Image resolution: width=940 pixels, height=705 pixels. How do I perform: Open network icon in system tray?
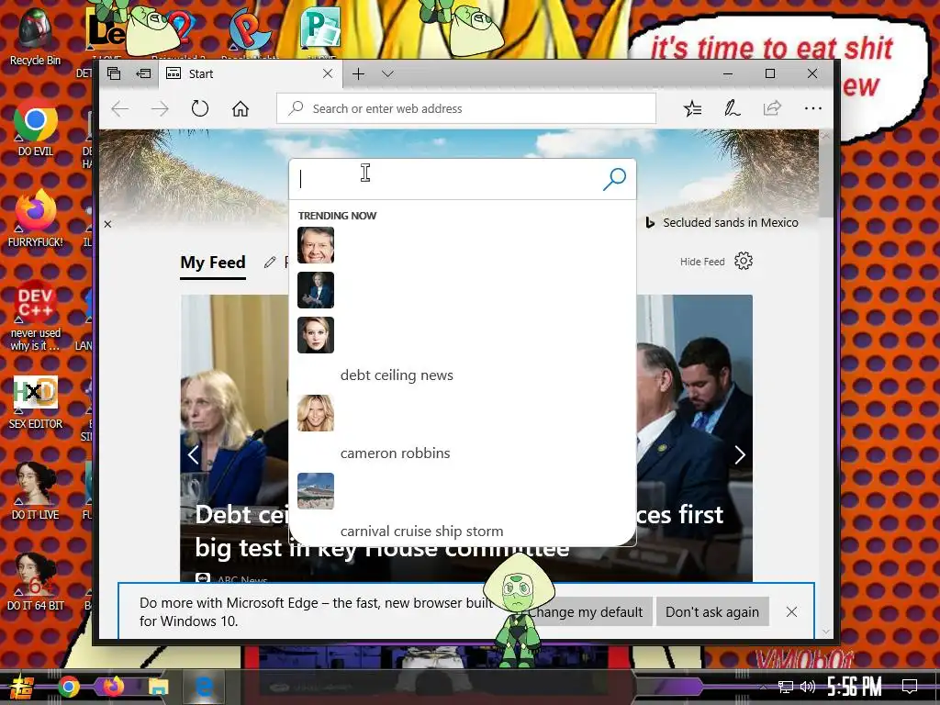coord(786,687)
